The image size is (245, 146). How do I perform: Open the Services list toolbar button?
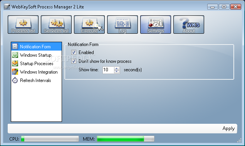coord(56,25)
